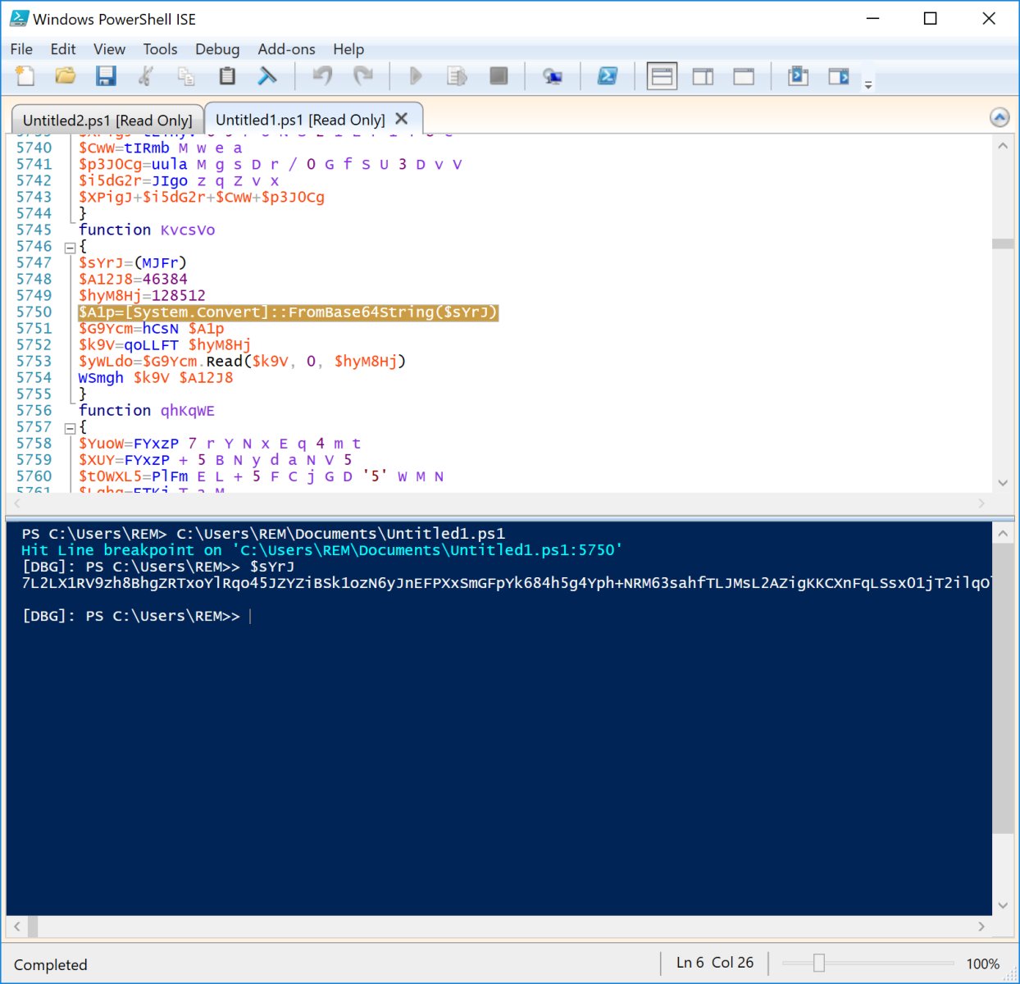
Task: Collapse the script pane with the top-right chevron
Action: 1000,117
